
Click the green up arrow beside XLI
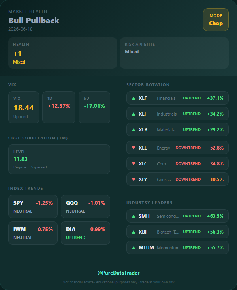click(134, 114)
